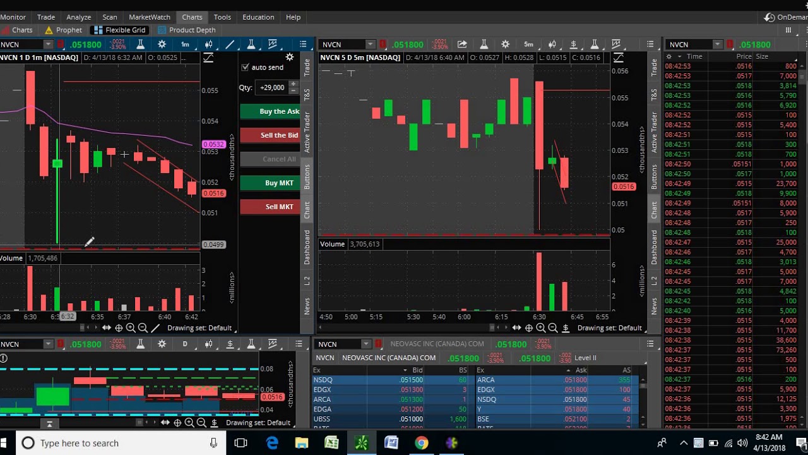The image size is (808, 455).
Task: Click the chart scale icon beside 5m chart header
Action: (x=619, y=58)
